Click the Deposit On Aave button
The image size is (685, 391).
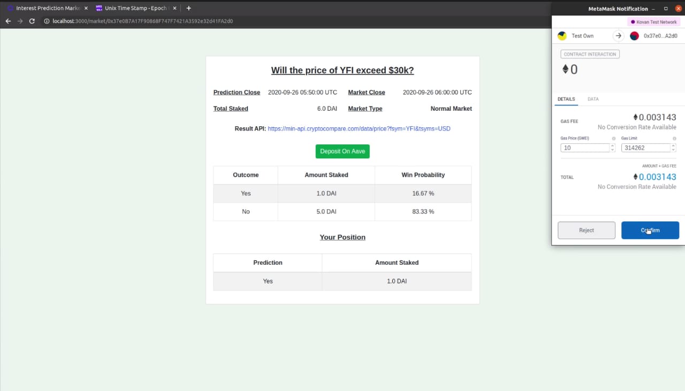(342, 151)
